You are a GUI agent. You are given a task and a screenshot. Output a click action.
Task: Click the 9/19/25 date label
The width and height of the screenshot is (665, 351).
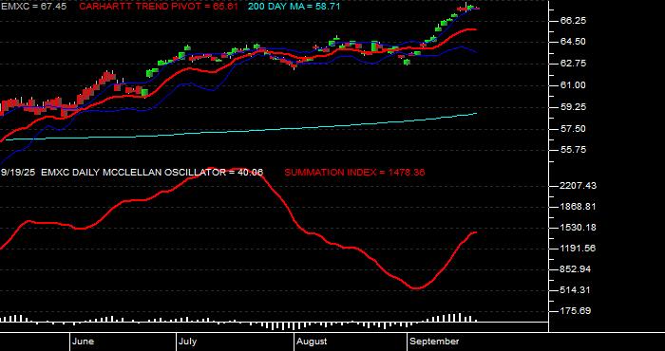click(19, 173)
